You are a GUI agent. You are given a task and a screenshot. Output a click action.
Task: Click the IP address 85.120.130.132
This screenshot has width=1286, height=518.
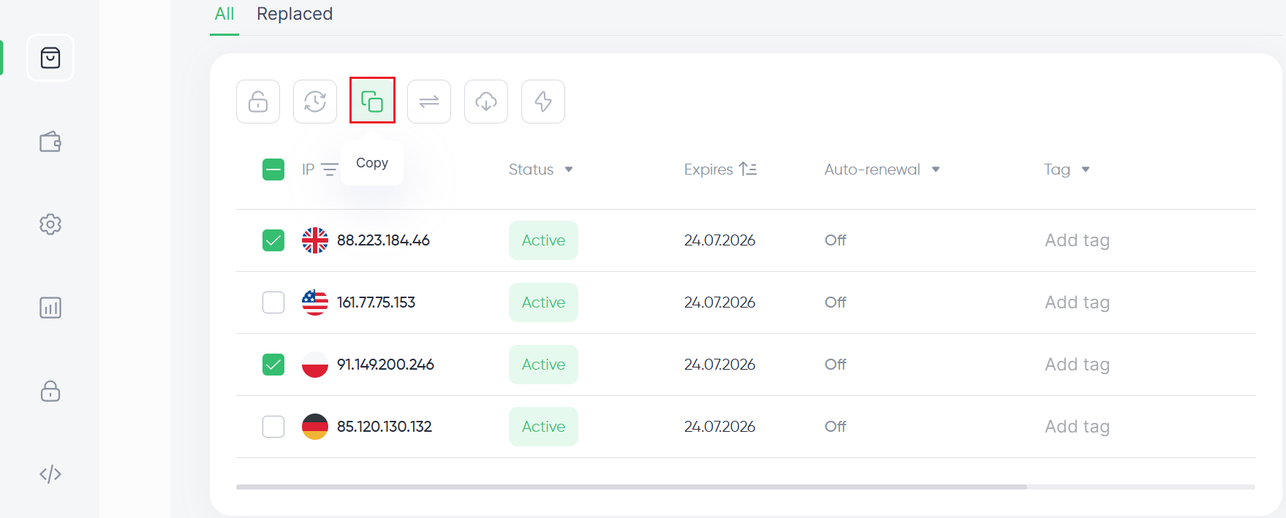pyautogui.click(x=385, y=427)
